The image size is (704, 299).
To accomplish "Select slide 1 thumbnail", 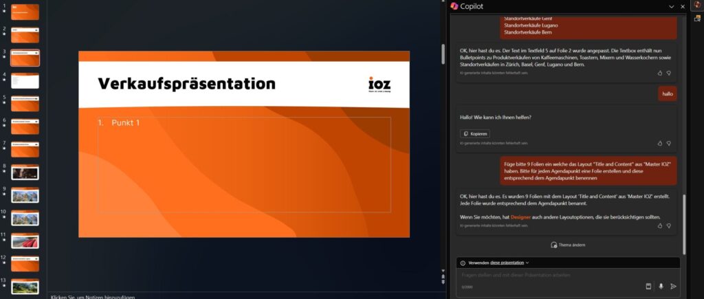I will coord(25,12).
